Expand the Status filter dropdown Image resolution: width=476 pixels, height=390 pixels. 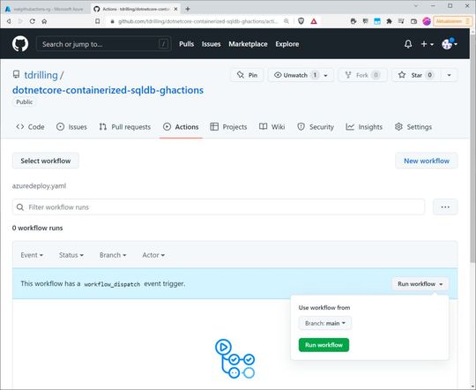tap(71, 255)
